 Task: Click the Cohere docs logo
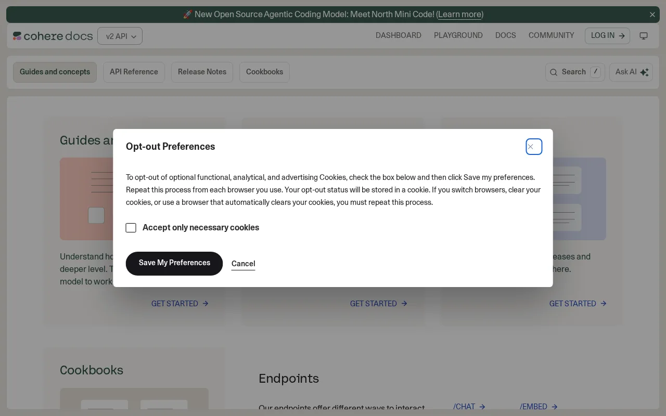pos(53,36)
